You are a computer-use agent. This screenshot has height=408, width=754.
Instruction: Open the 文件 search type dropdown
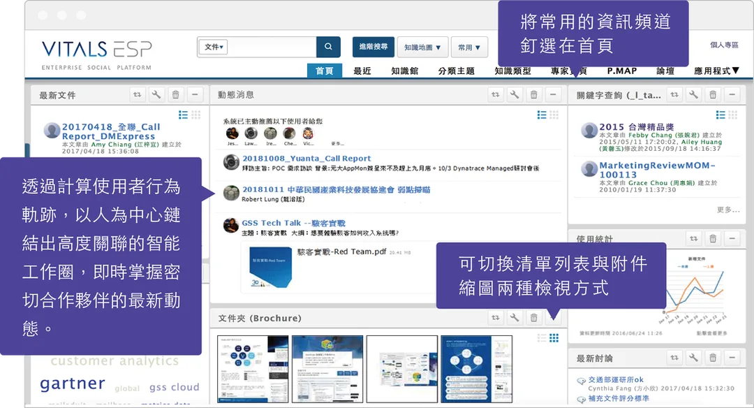coord(214,47)
